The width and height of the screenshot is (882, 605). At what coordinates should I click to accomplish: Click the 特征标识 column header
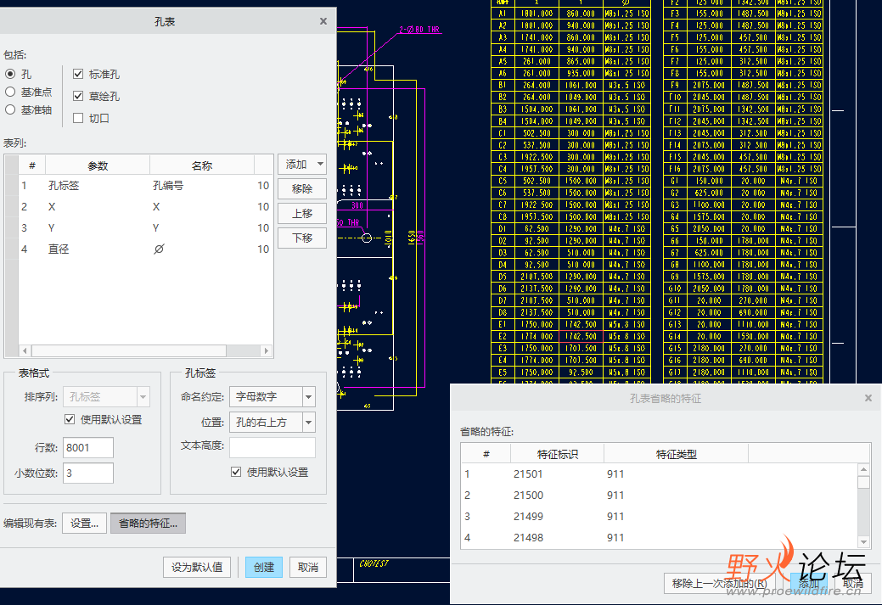(x=558, y=454)
